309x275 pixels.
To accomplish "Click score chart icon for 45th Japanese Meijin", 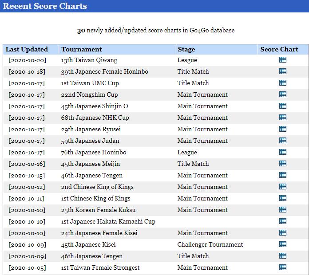I will [x=283, y=164].
